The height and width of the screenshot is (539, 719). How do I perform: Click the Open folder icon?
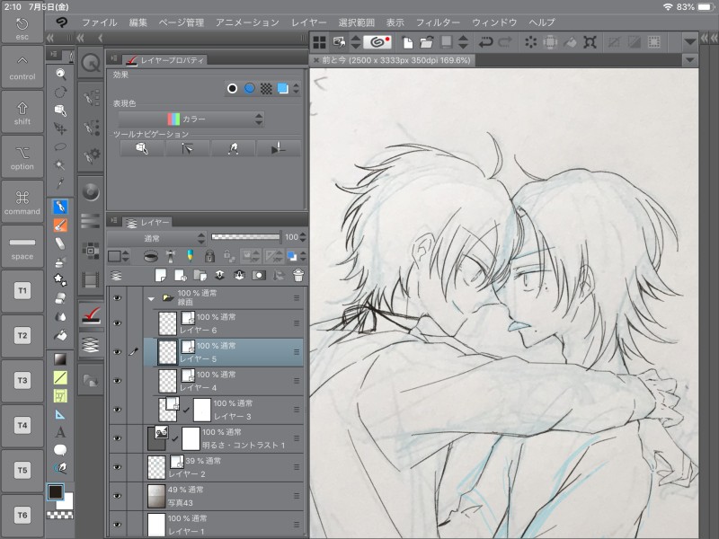tap(426, 42)
